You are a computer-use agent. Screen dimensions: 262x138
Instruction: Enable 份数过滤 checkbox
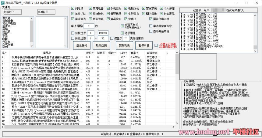click(73, 38)
